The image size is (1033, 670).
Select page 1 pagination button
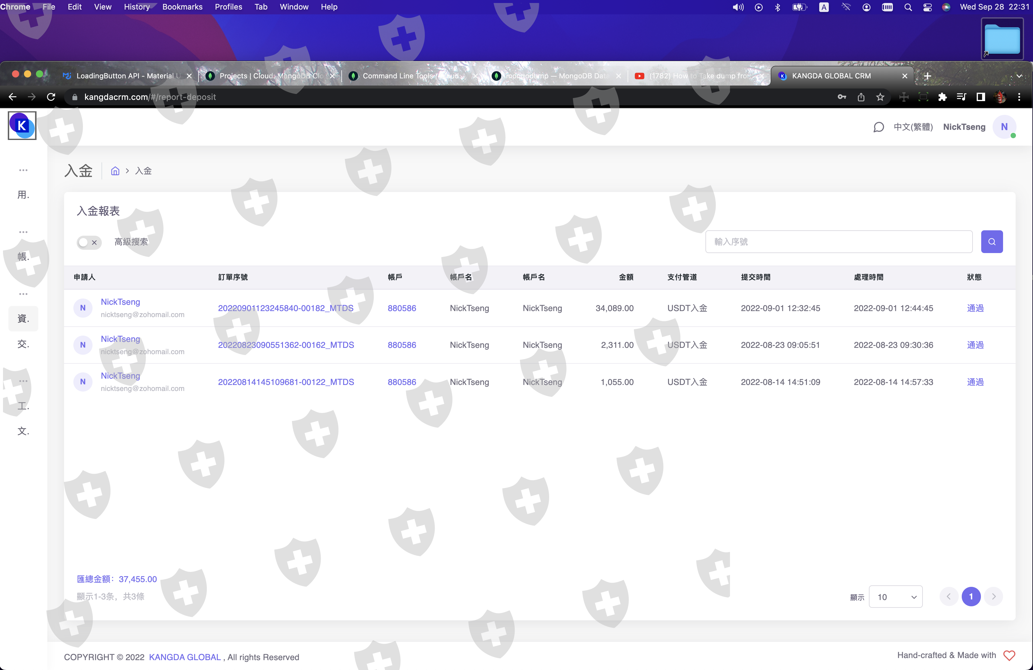pyautogui.click(x=971, y=597)
